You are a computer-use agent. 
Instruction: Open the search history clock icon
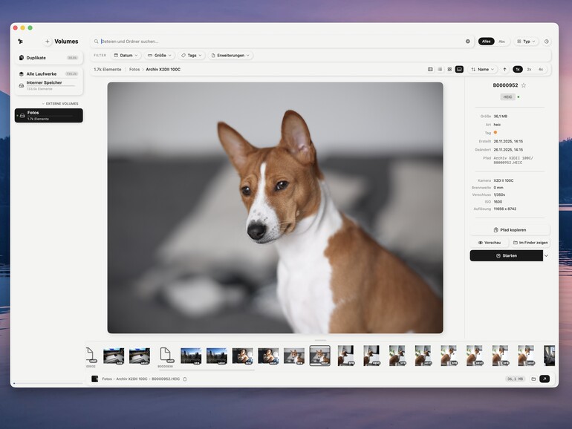pyautogui.click(x=547, y=41)
